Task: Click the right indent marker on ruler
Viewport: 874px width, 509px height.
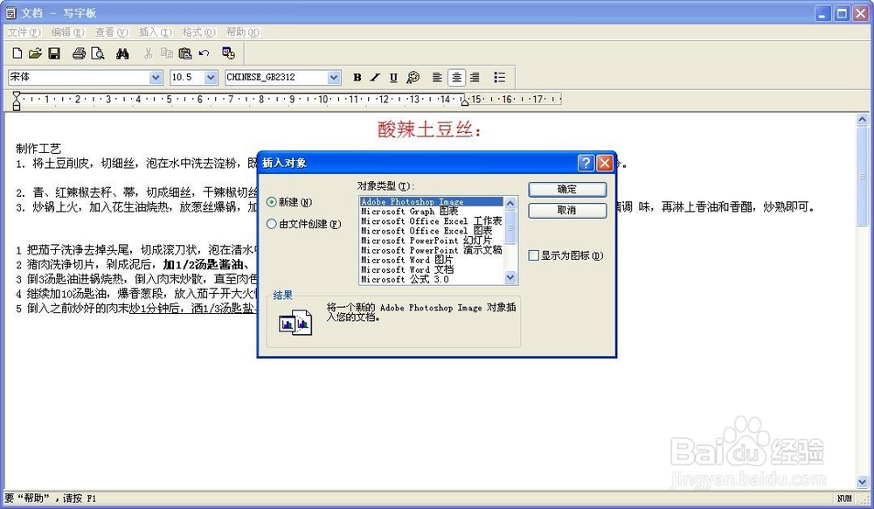Action: click(x=464, y=101)
